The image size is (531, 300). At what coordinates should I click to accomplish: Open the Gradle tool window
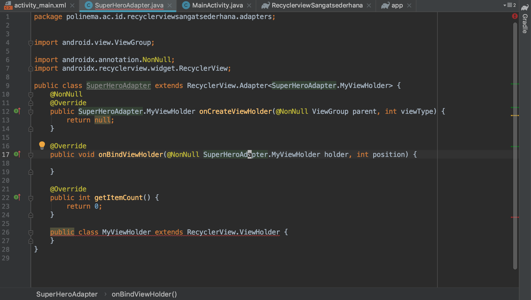pos(525,20)
